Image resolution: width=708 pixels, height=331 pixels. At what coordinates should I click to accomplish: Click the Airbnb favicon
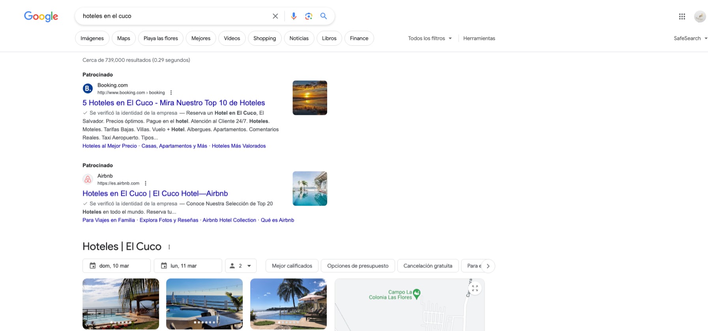coord(88,179)
